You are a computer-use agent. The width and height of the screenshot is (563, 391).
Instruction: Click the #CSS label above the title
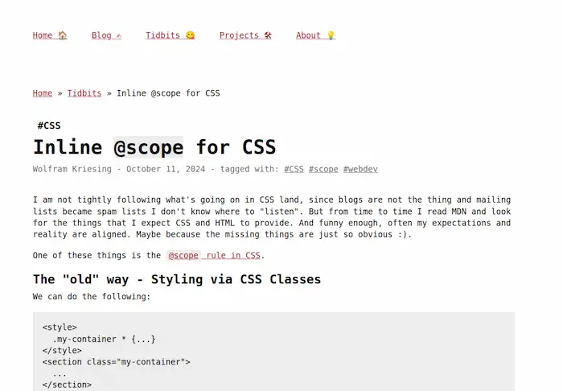point(49,126)
